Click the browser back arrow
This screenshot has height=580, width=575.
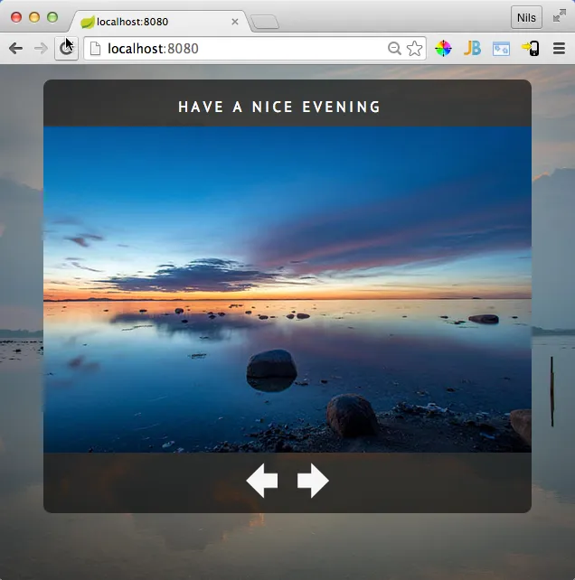coord(15,49)
